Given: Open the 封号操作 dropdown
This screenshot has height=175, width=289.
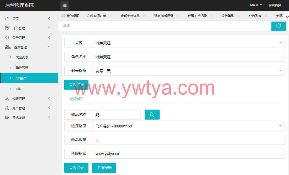Looking at the screenshot, I should (189, 71).
